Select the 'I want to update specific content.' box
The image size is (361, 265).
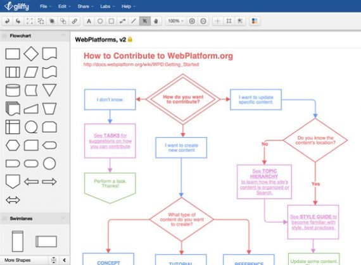(256, 99)
